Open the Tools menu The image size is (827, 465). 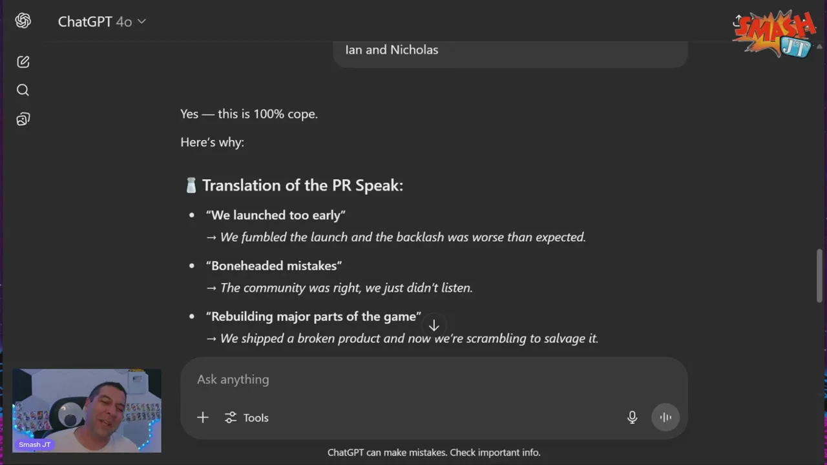click(x=246, y=418)
